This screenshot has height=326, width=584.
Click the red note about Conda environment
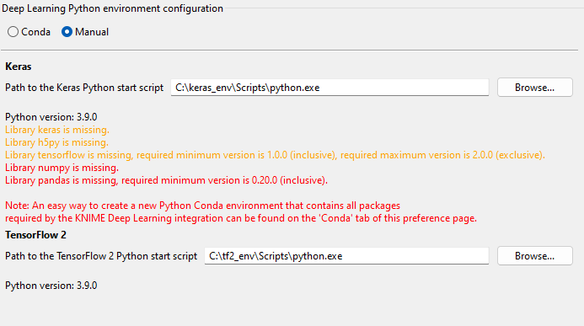pyautogui.click(x=241, y=212)
